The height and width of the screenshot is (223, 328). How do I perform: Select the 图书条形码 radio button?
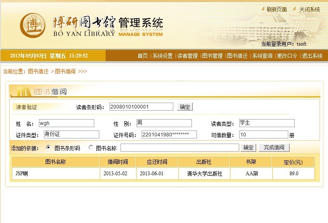click(x=48, y=147)
